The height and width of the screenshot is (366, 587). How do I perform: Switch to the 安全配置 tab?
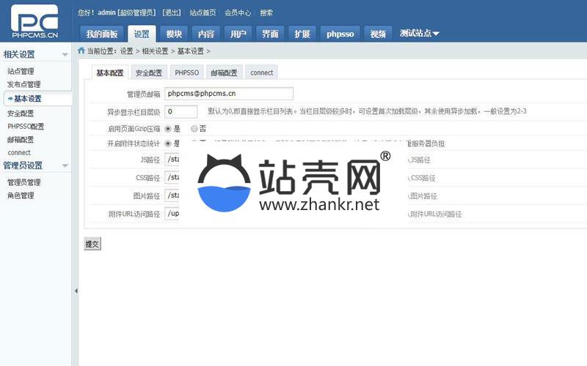tap(149, 72)
